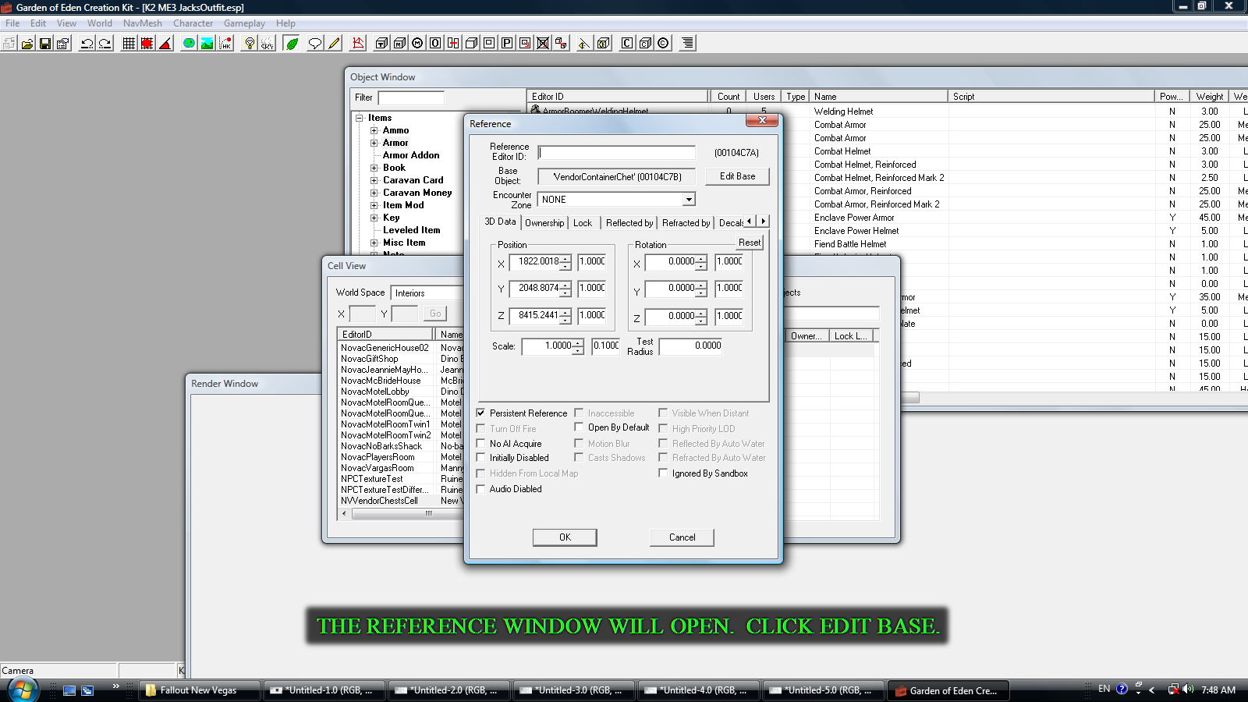This screenshot has height=702, width=1248.
Task: Toggle the light bulb toolbar icon
Action: coord(249,44)
